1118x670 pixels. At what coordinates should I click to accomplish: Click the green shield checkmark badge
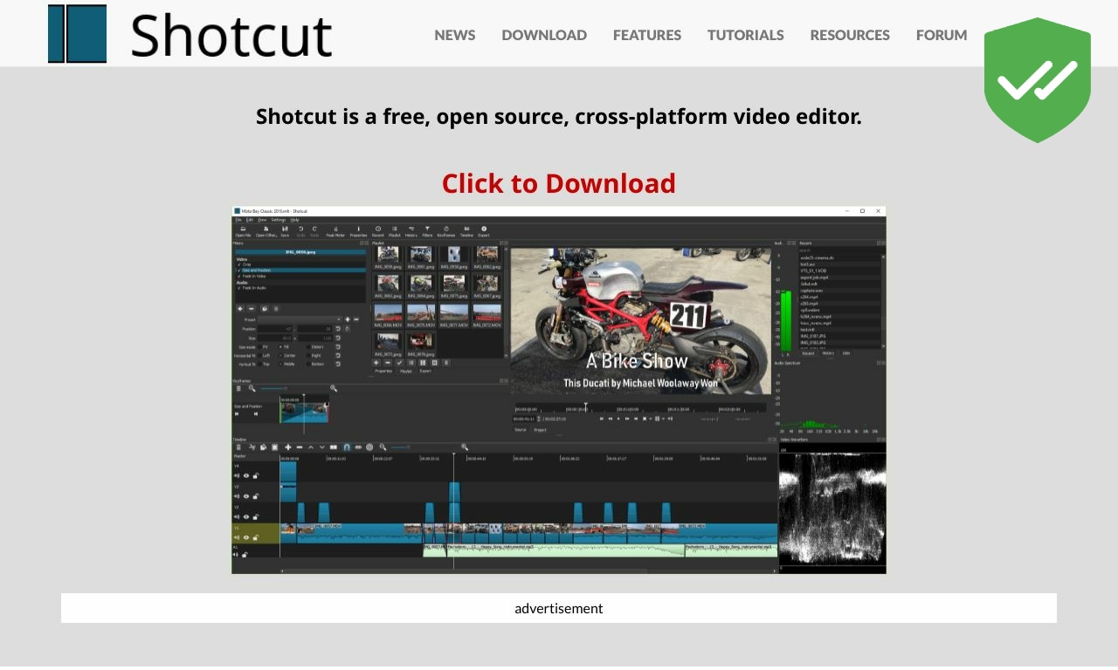1038,80
